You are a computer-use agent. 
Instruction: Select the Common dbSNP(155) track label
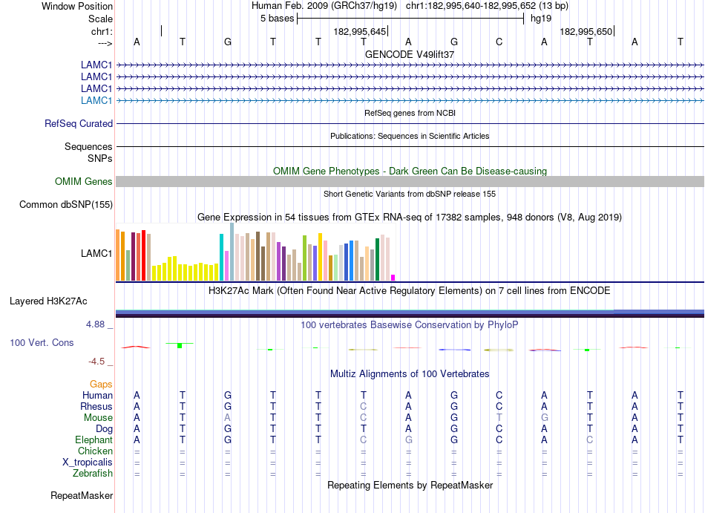pyautogui.click(x=66, y=205)
